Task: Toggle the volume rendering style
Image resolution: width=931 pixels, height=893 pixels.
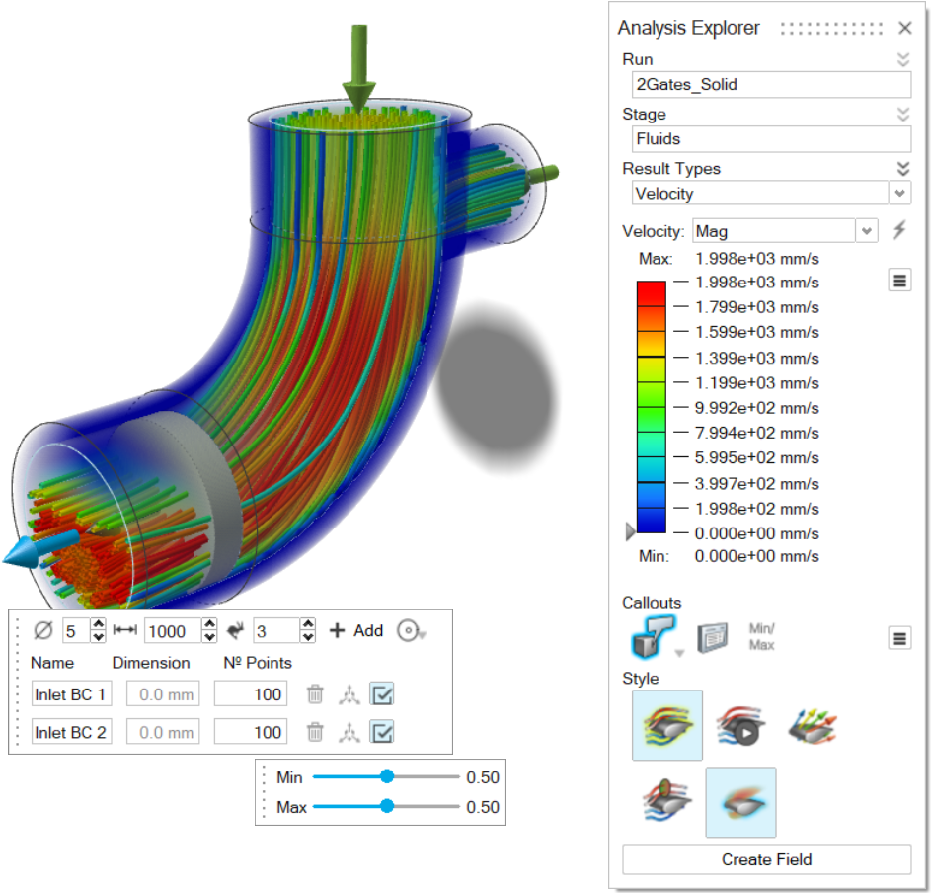Action: click(740, 801)
